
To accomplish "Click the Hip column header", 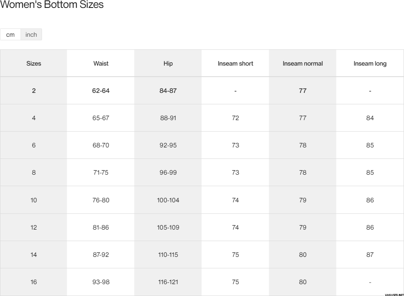I will (168, 64).
